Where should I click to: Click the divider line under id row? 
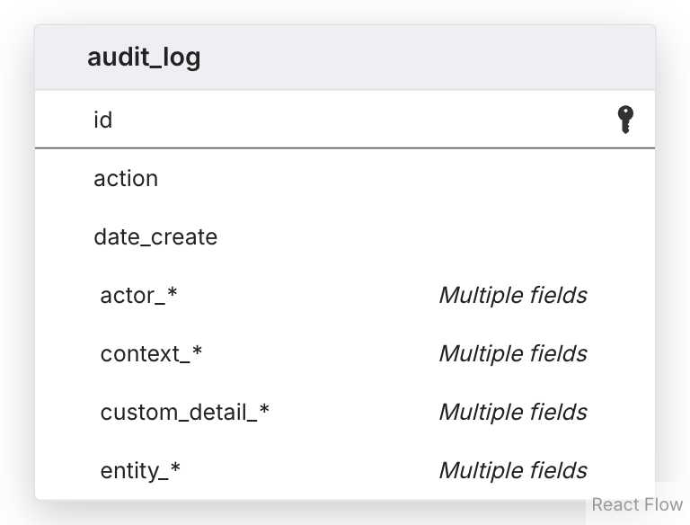tap(345, 147)
